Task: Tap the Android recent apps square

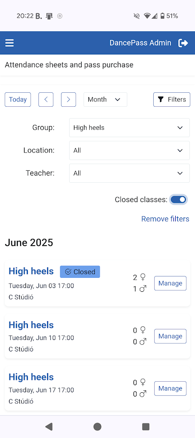Action: pos(146,426)
